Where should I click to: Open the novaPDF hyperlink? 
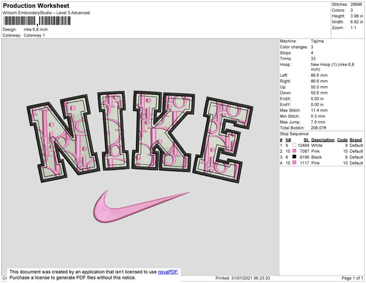pyautogui.click(x=168, y=272)
